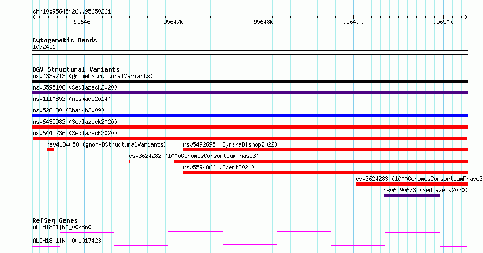Image resolution: width=483 pixels, height=253 pixels.
Task: Open nsv6445236 (Sedlazeck2020) label
Action: [75, 133]
